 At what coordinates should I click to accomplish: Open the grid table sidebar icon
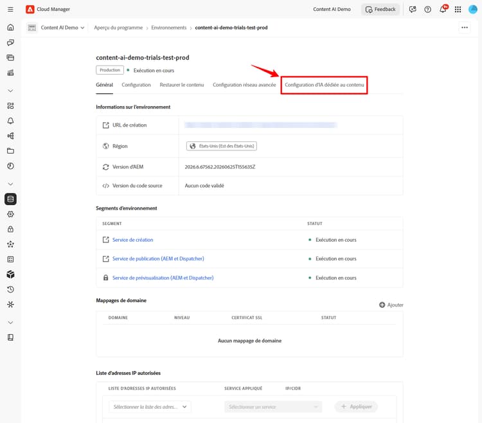point(10,260)
